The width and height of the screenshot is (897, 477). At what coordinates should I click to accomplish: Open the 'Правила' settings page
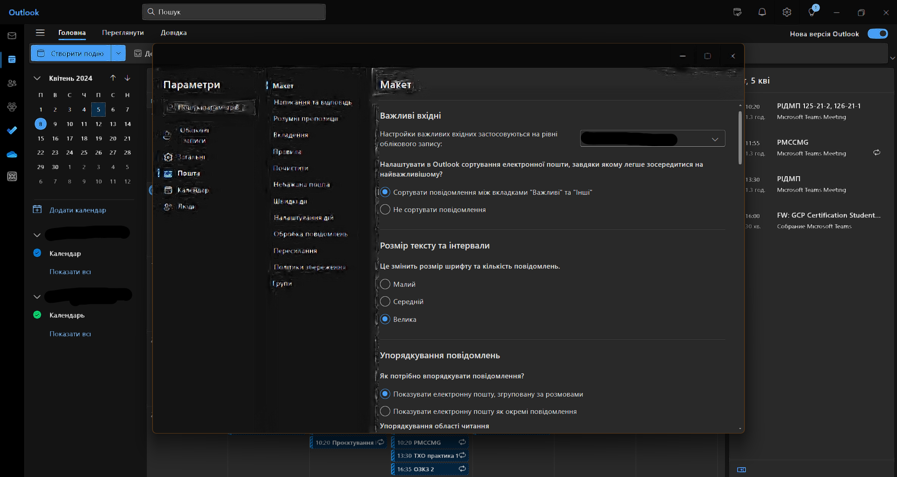[x=287, y=151]
